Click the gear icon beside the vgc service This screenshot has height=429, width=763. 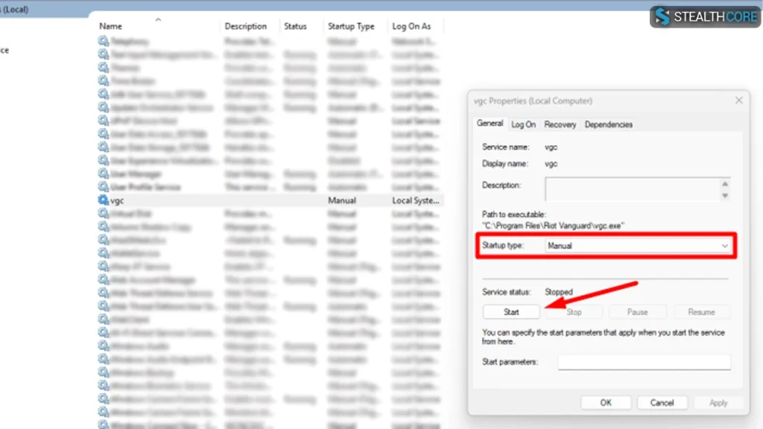tap(103, 200)
